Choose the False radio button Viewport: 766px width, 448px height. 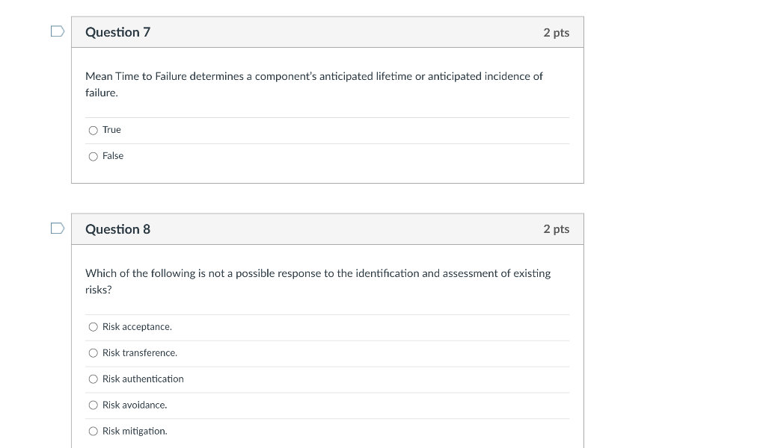(93, 157)
